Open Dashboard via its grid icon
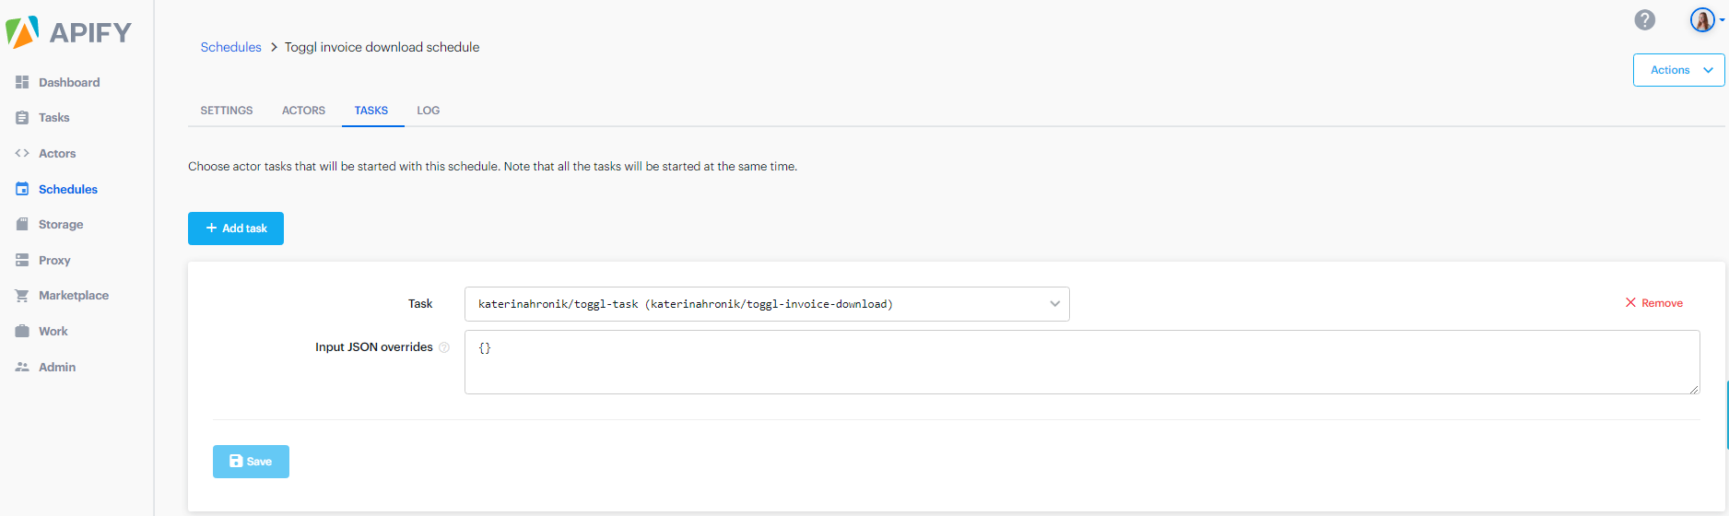The height and width of the screenshot is (516, 1729). pos(22,82)
